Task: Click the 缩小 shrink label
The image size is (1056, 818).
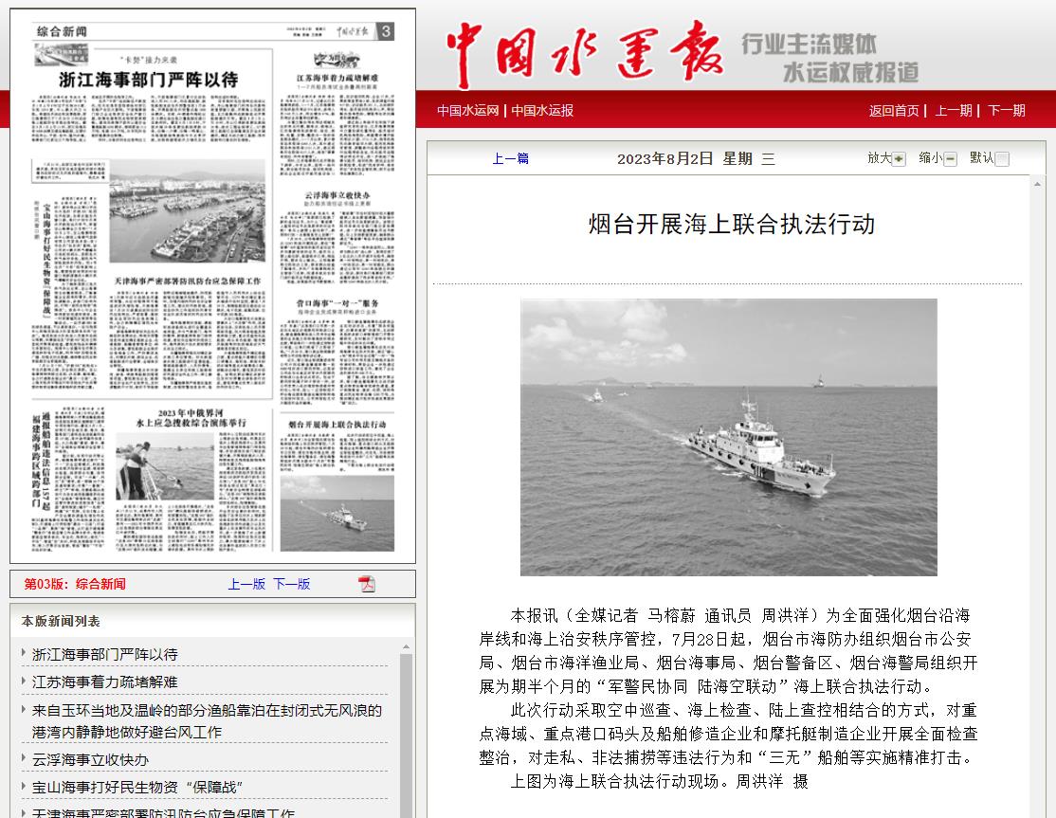Action: 931,158
